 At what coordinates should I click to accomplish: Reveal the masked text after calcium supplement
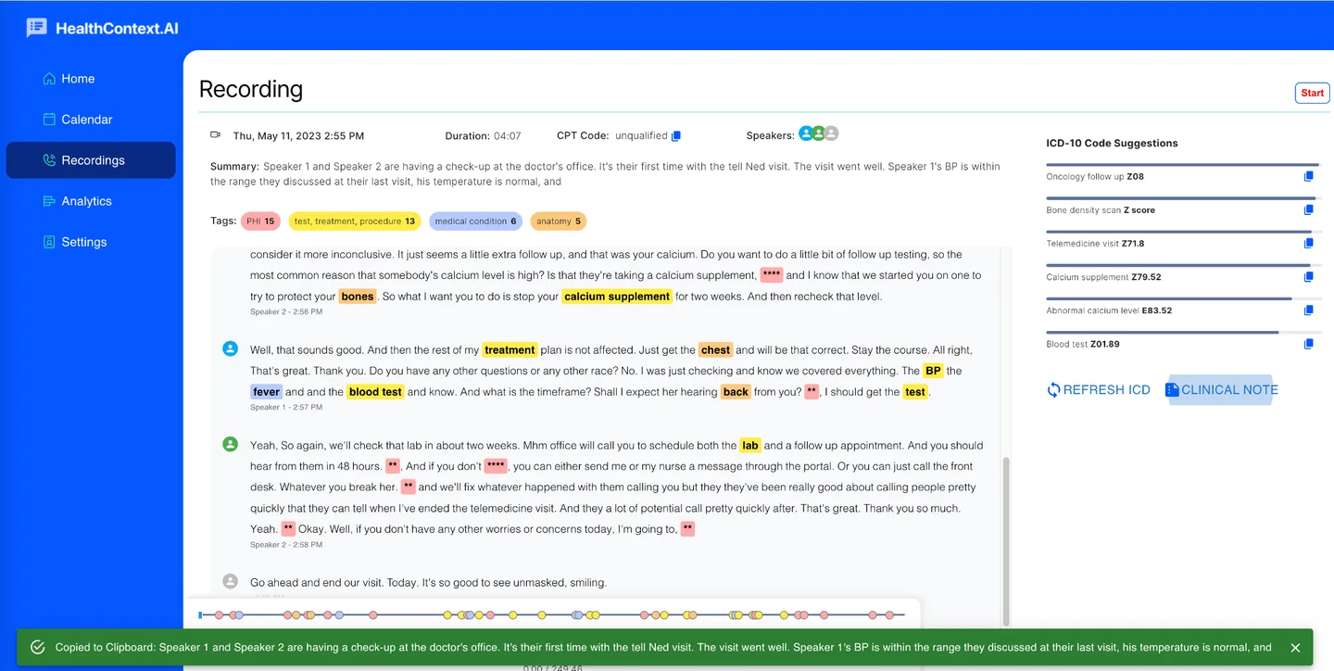click(772, 274)
